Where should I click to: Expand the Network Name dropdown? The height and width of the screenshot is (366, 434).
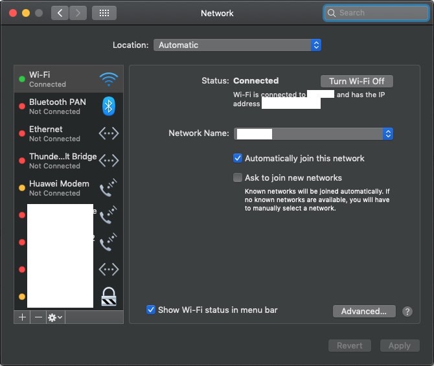pos(314,133)
